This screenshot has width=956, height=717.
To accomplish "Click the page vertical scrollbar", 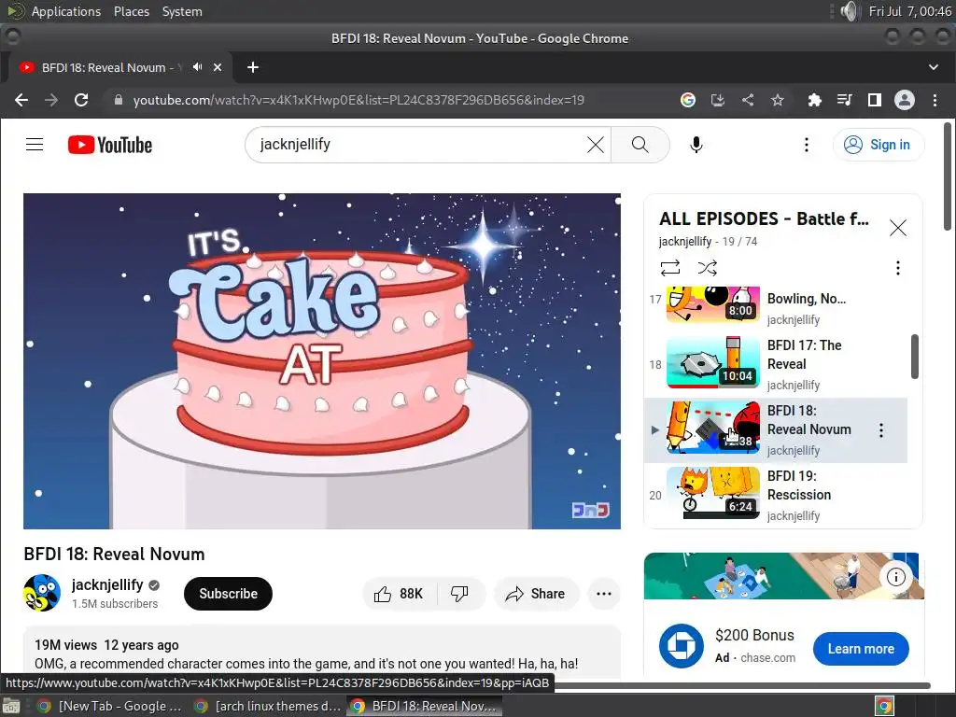I will click(x=948, y=176).
